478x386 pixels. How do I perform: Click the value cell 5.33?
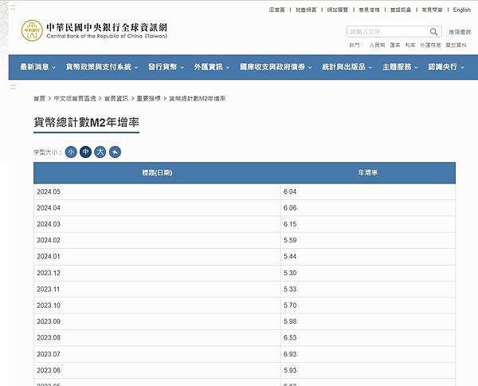click(367, 289)
